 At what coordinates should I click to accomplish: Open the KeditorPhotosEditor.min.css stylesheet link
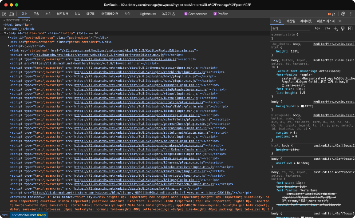click(128, 51)
